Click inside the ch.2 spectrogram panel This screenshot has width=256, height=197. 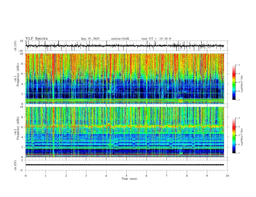(x=124, y=132)
